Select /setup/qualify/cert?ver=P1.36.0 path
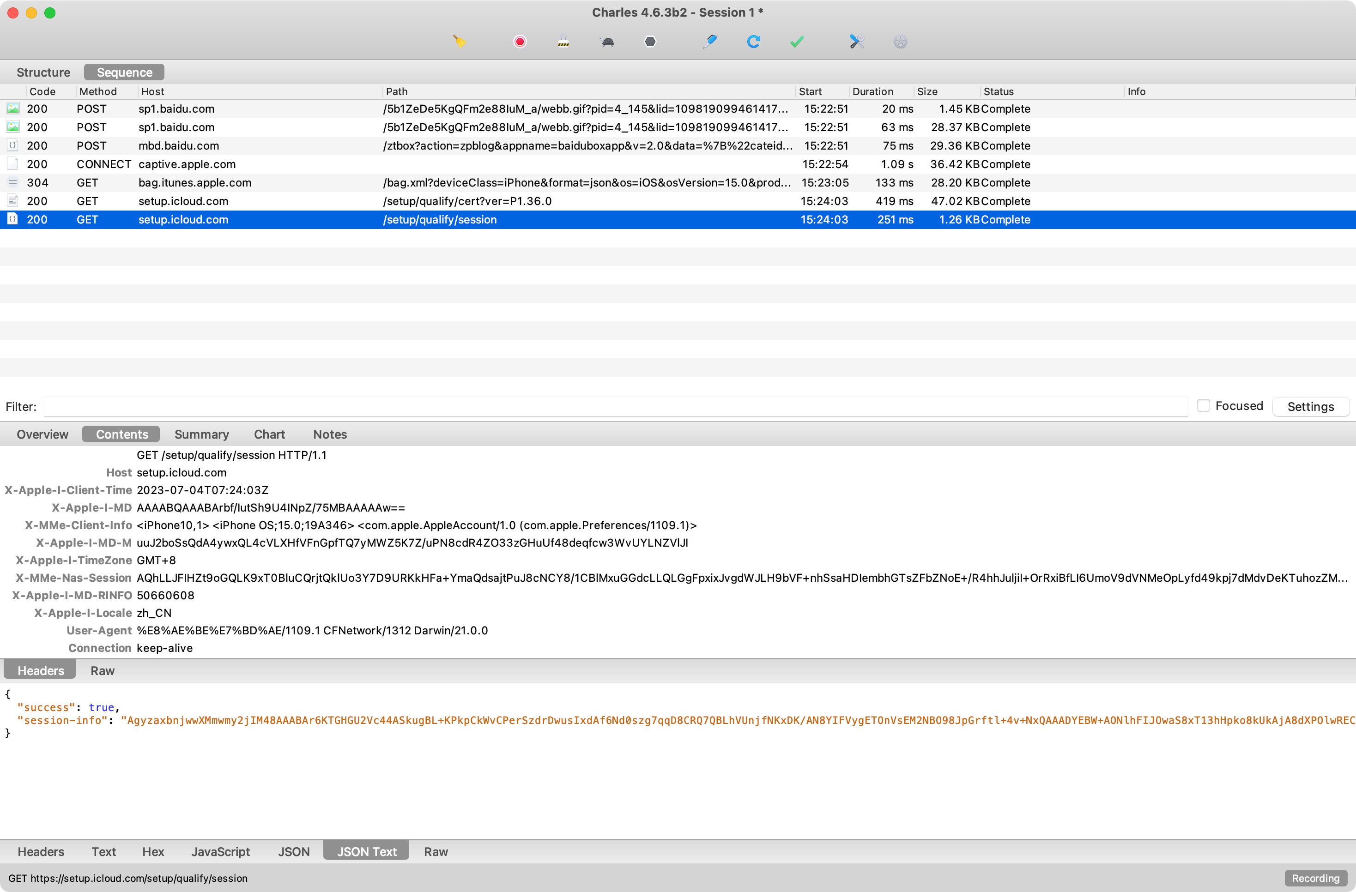This screenshot has width=1356, height=892. [x=467, y=200]
